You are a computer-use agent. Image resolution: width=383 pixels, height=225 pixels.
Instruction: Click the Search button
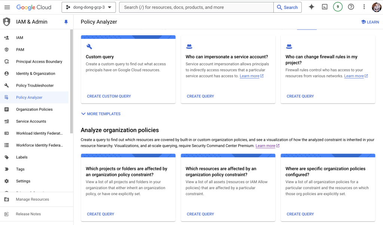coord(288,7)
